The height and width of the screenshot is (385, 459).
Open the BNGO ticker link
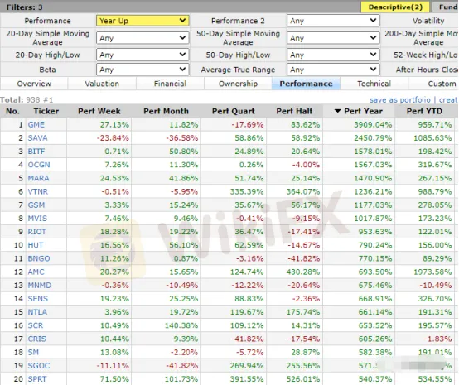(39, 258)
